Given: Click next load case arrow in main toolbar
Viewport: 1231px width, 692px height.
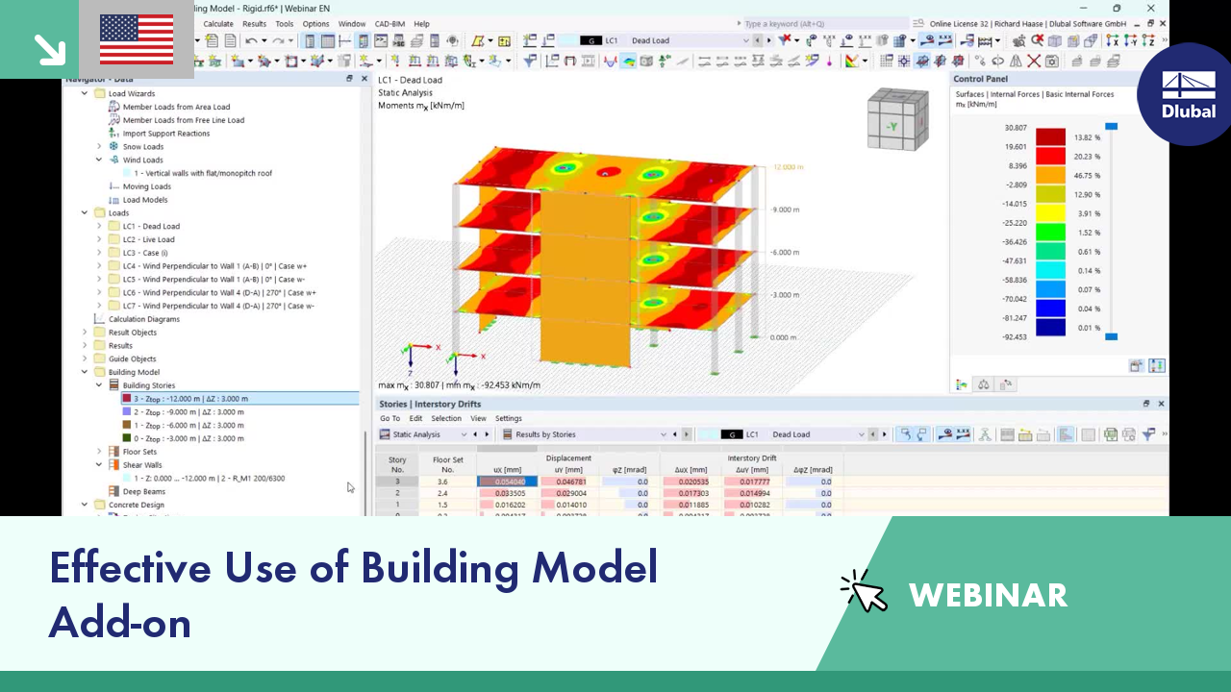Looking at the screenshot, I should click(767, 40).
